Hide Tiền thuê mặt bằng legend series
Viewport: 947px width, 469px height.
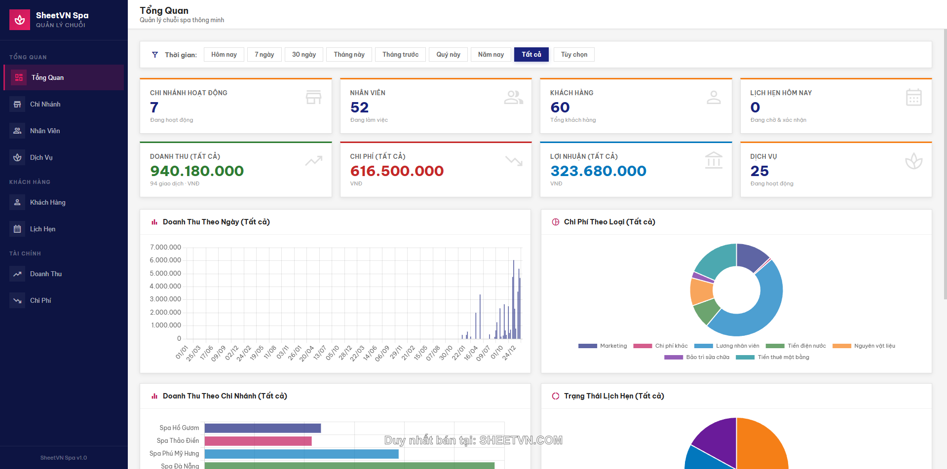coord(772,357)
